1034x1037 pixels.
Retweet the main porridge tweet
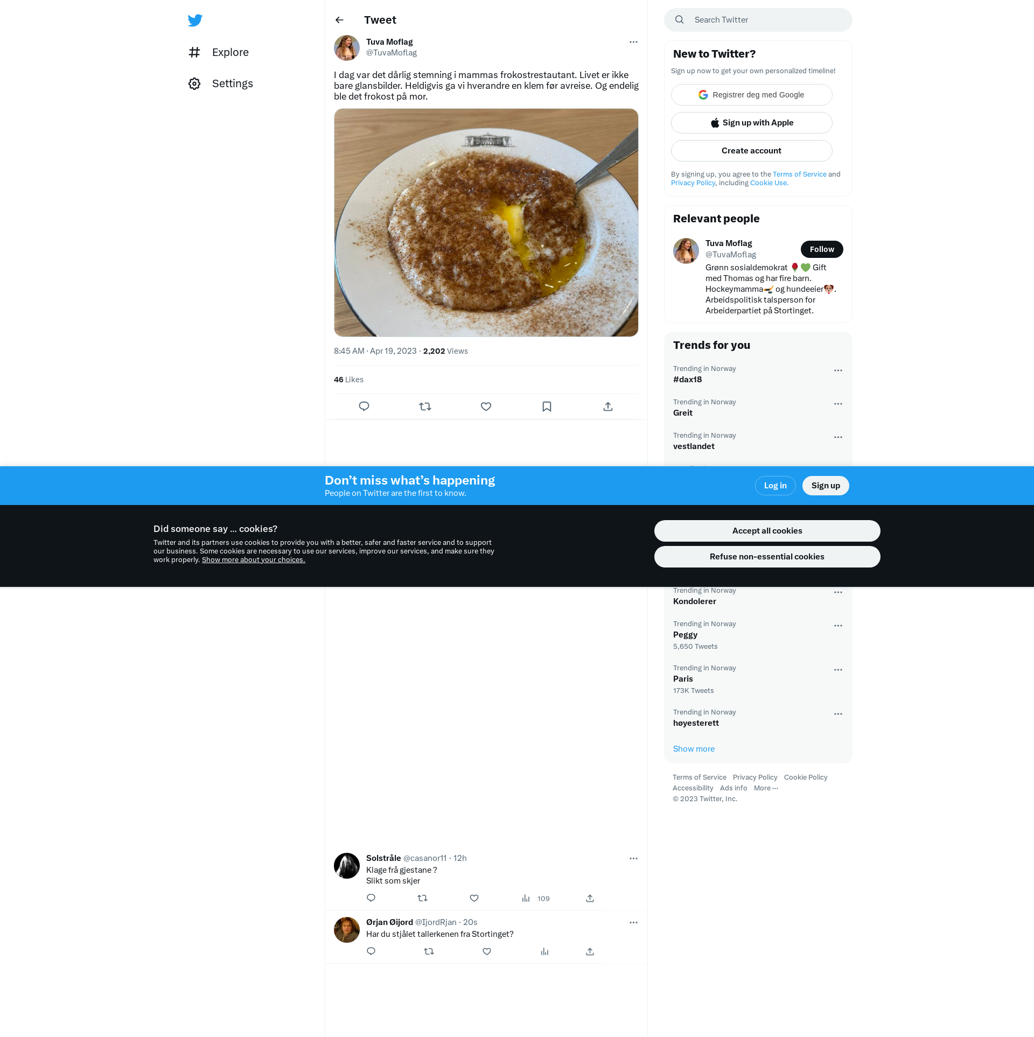tap(425, 407)
